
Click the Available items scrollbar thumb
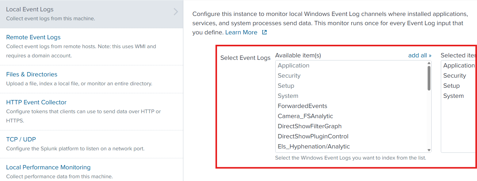click(x=429, y=78)
